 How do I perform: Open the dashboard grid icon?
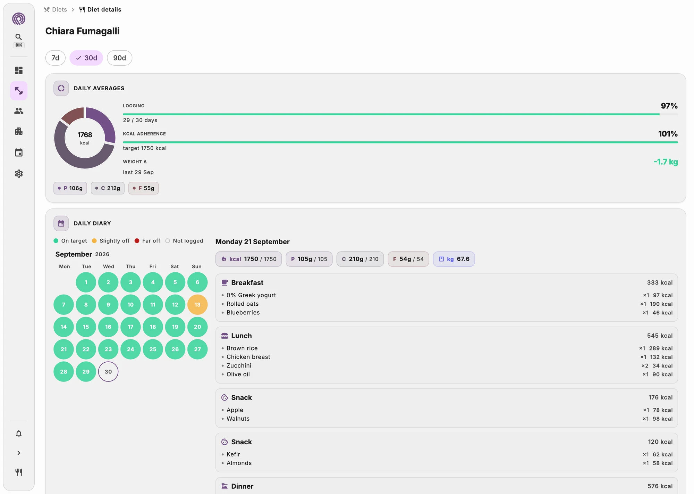tap(19, 71)
